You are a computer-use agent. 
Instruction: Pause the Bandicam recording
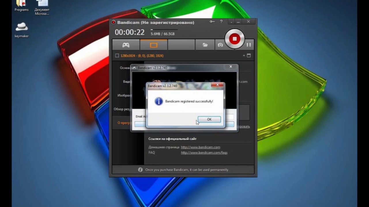(x=249, y=45)
